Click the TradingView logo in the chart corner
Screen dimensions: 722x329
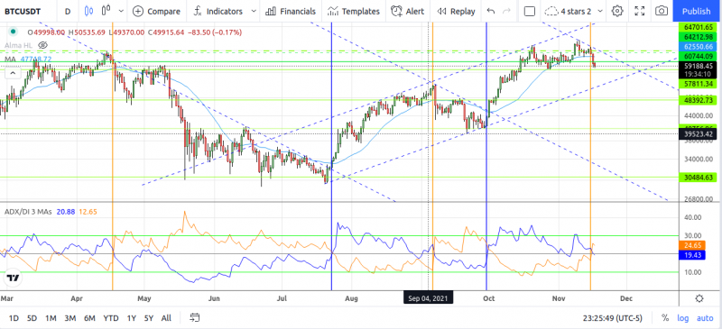pos(13,278)
